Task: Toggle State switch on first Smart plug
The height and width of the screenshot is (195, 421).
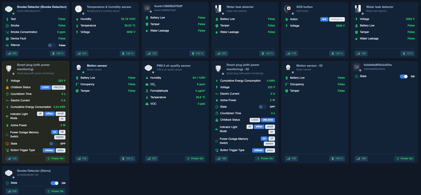Action: click(53, 144)
